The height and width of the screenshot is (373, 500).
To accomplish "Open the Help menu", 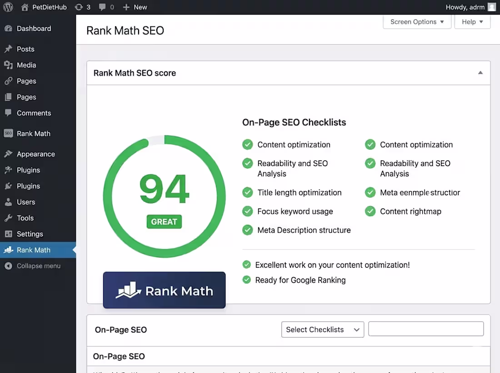I will pyautogui.click(x=472, y=21).
